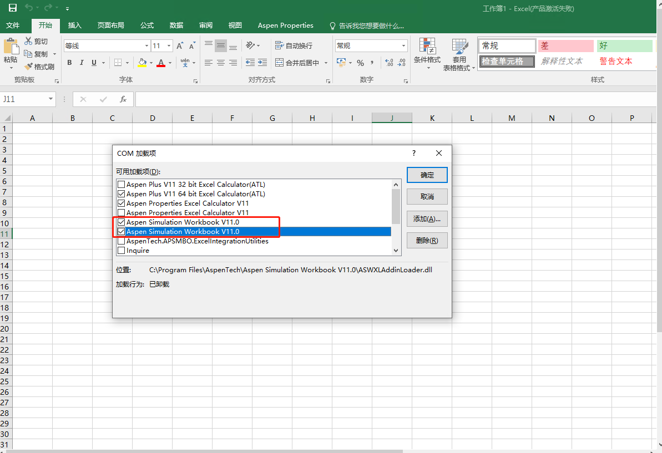Viewport: 662px width, 453px height.
Task: Click the increase indent icon
Action: (x=262, y=63)
